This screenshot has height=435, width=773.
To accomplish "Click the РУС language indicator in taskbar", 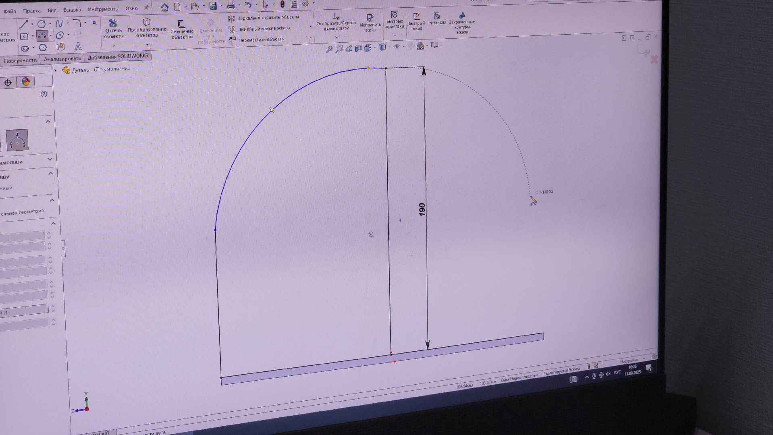I will point(617,373).
